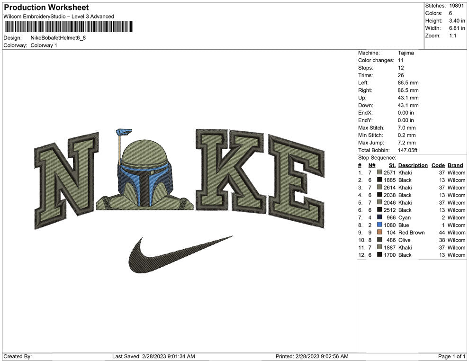The width and height of the screenshot is (469, 361).
Task: Click the Machine value "Tajima"
Action: click(406, 53)
